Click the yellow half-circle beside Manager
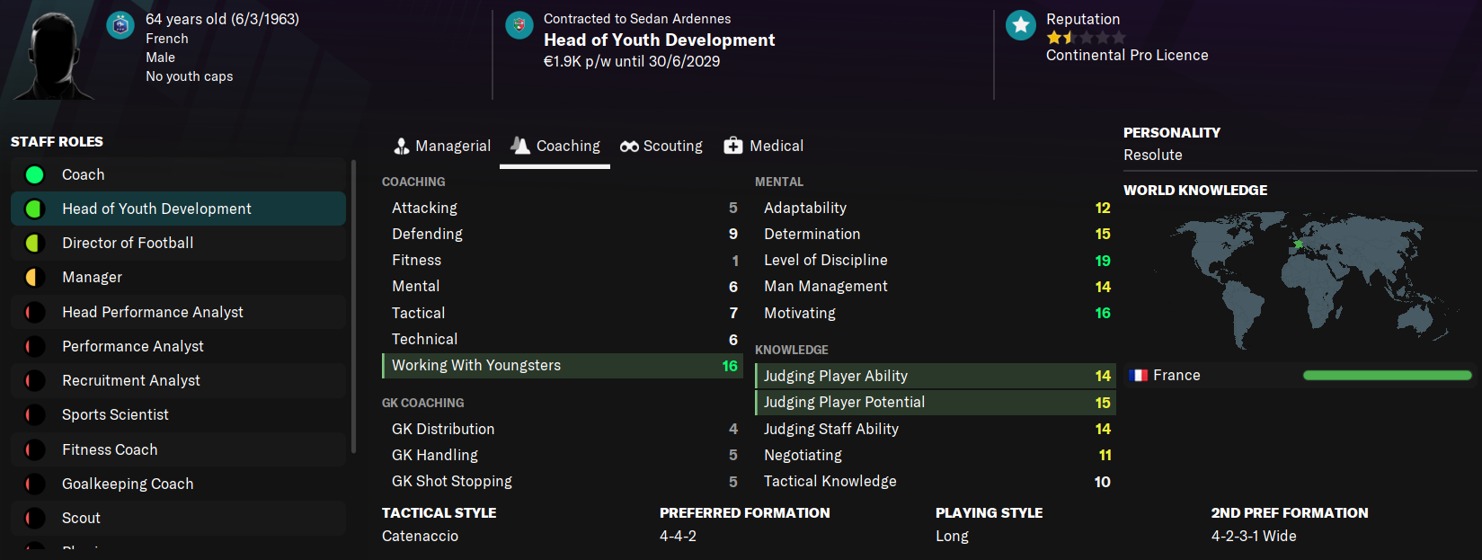This screenshot has width=1482, height=560. click(35, 278)
